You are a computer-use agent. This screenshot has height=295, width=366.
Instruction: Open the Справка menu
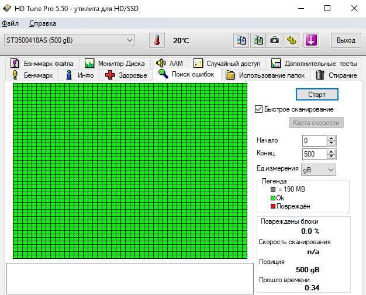click(x=43, y=23)
